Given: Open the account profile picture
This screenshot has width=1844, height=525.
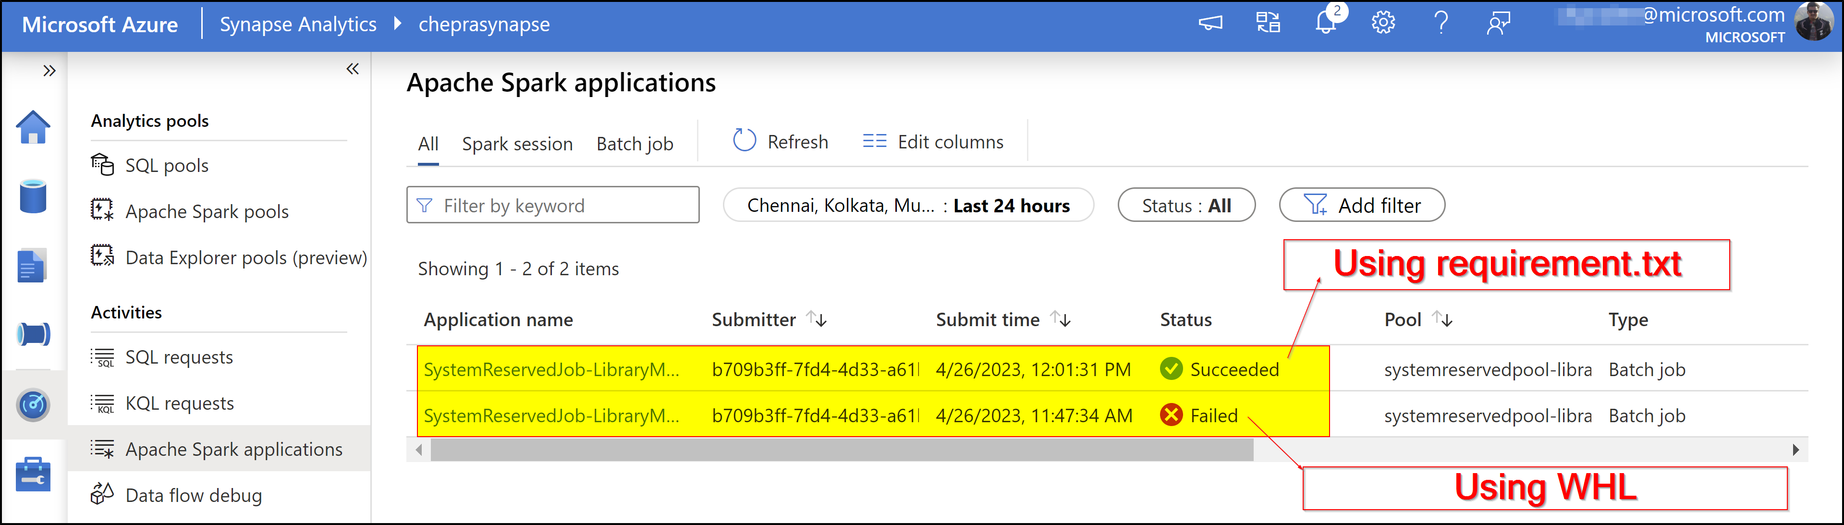Looking at the screenshot, I should (1814, 22).
